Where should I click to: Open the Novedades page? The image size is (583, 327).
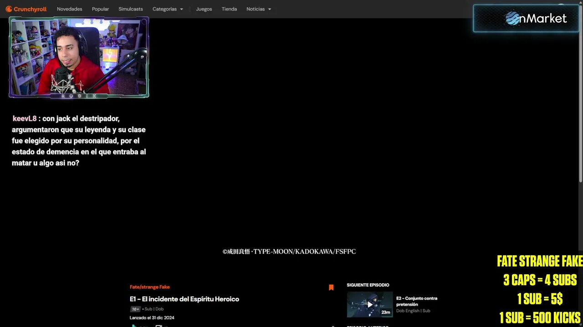coord(70,9)
